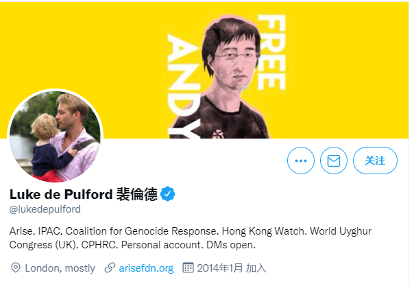Click the FREE text in the banner

[272, 52]
